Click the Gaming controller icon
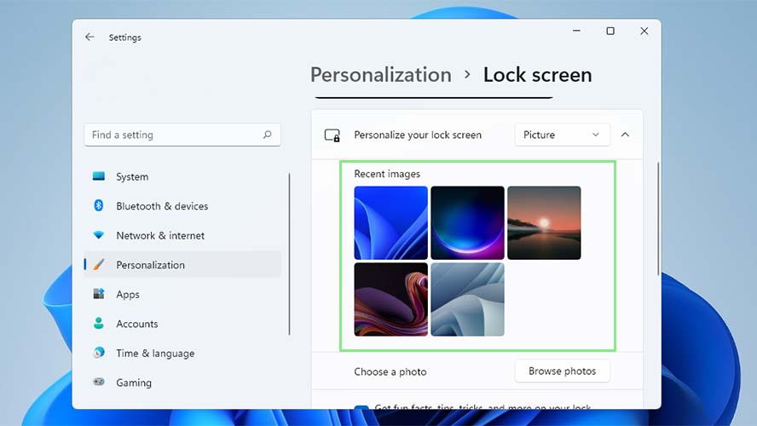The image size is (757, 426). point(99,382)
